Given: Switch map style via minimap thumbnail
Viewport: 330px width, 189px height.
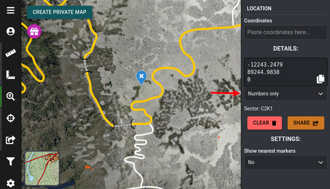Looking at the screenshot, I should (x=42, y=168).
